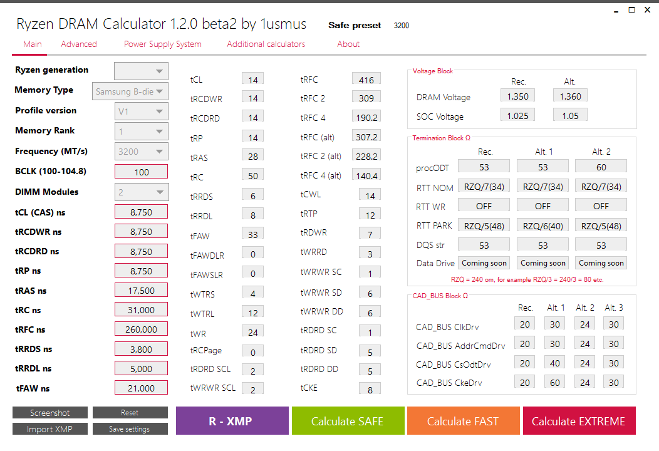The height and width of the screenshot is (451, 659).
Task: Switch to the Main tab
Action: [33, 44]
